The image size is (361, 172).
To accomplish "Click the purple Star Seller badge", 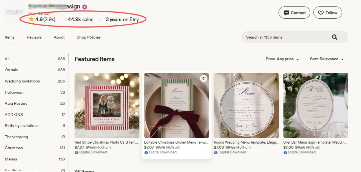I will tap(85, 7).
